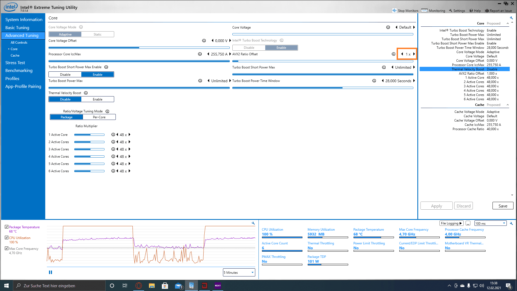Set Core Voltage Mode to Static
Viewport: 517px width, 291px height.
97,34
